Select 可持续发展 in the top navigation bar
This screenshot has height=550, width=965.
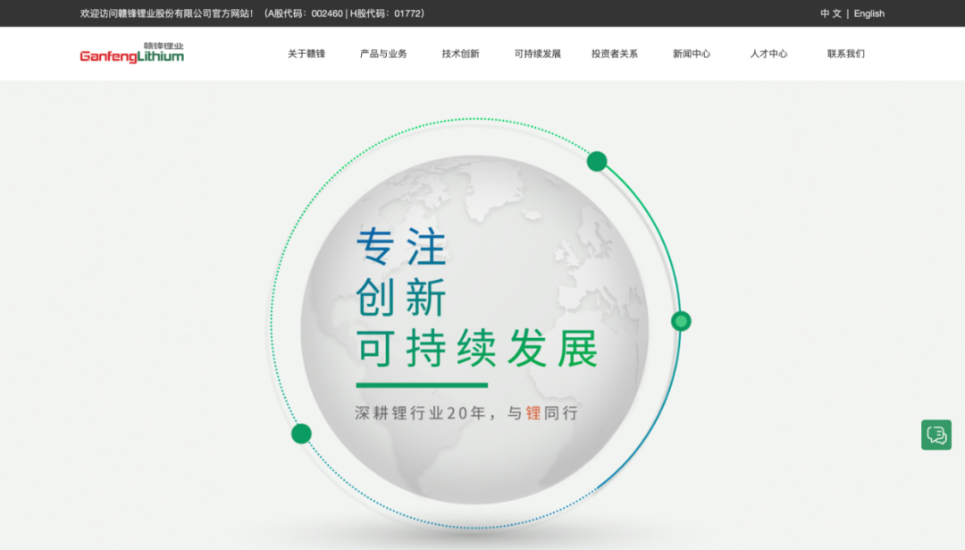tap(538, 54)
